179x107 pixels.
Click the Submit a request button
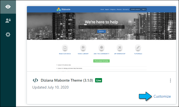135,9
